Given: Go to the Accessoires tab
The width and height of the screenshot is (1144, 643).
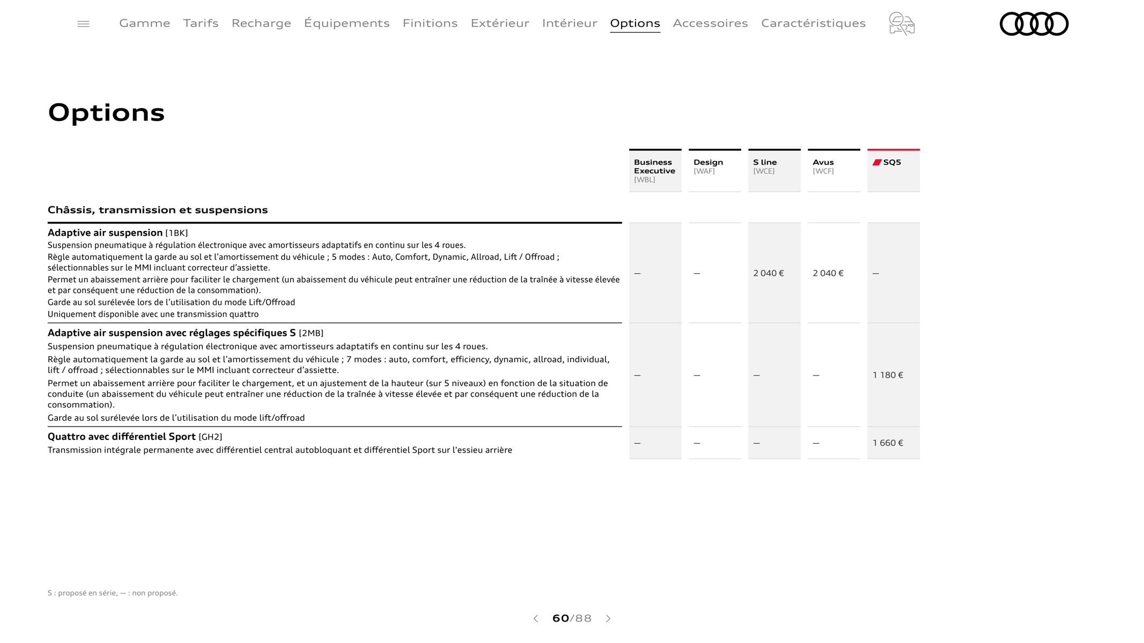Looking at the screenshot, I should point(710,23).
